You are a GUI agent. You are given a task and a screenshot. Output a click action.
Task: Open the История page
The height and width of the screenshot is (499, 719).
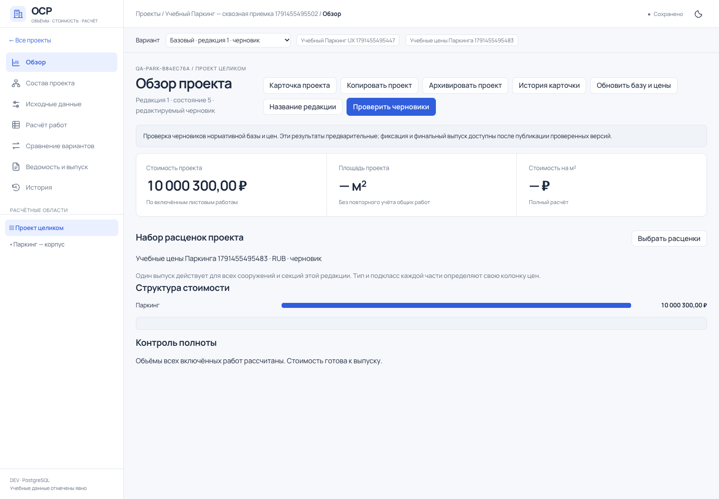pos(61,188)
